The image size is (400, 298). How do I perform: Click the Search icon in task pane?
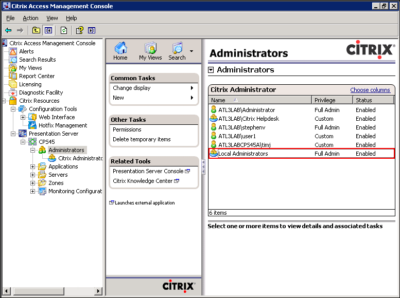[x=177, y=48]
